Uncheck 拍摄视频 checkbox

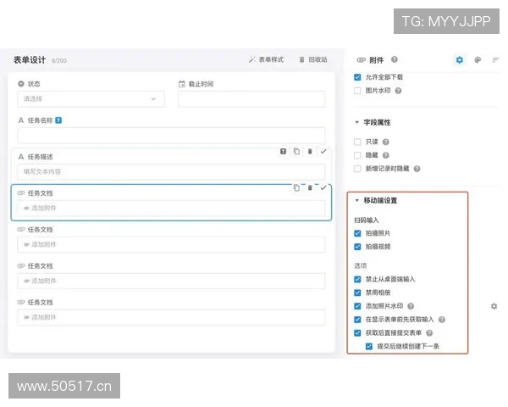point(357,247)
